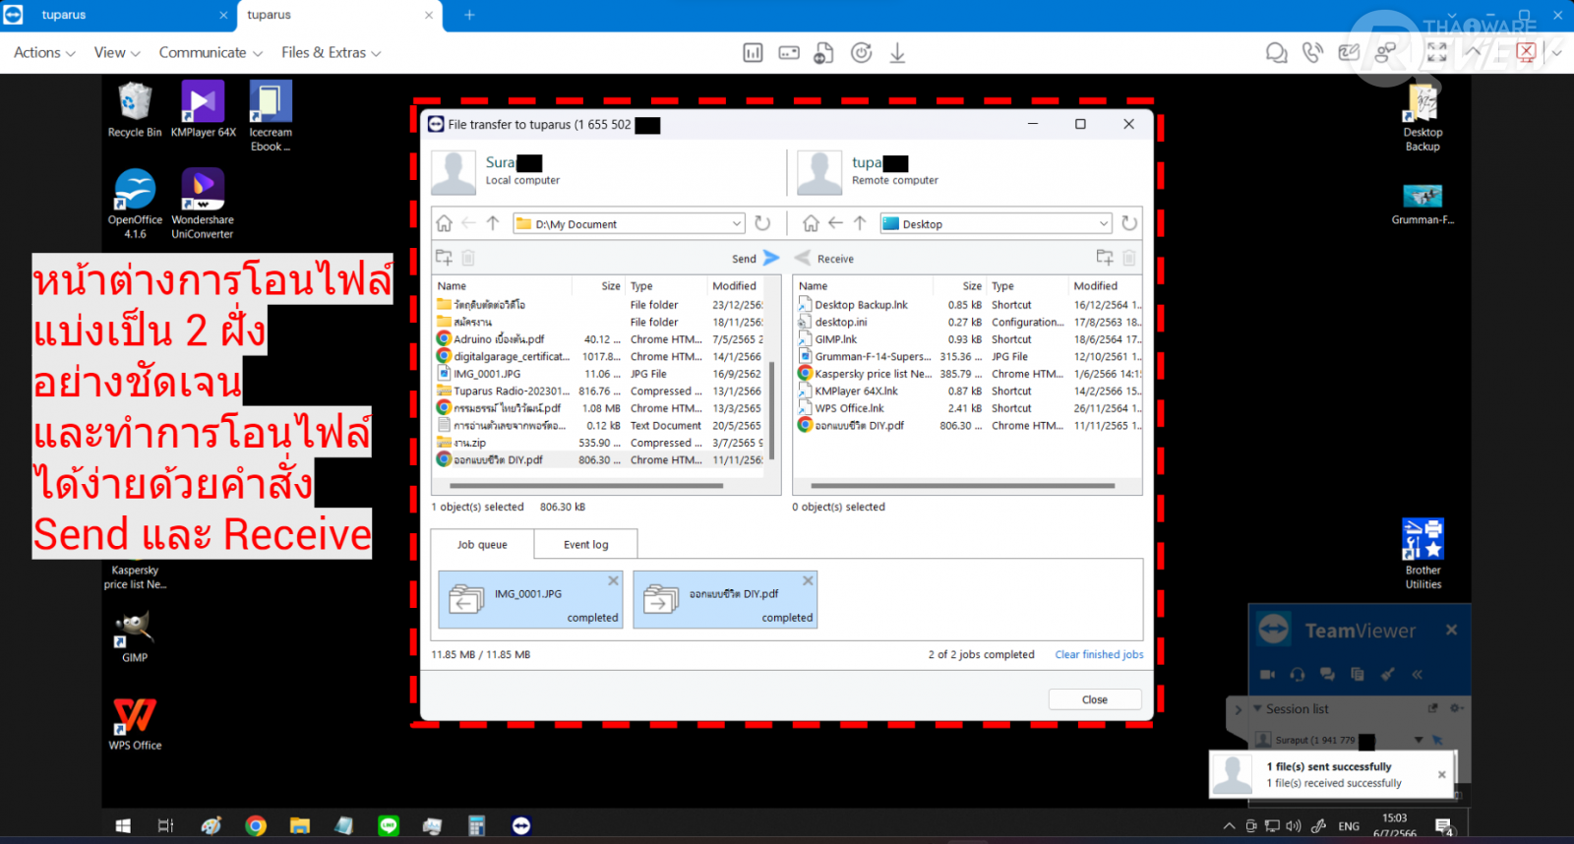Expand the remote Desktop path dropdown

(1104, 223)
